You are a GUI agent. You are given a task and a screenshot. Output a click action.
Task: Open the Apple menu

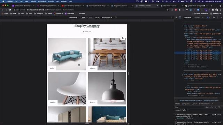3,1
